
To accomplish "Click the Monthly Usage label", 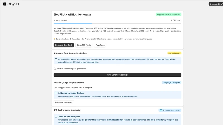I will [60, 20].
